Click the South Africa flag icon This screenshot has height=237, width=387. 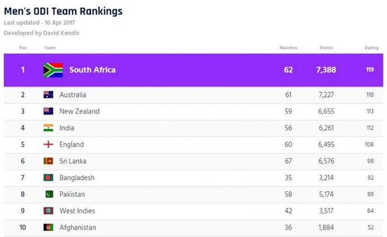(53, 70)
